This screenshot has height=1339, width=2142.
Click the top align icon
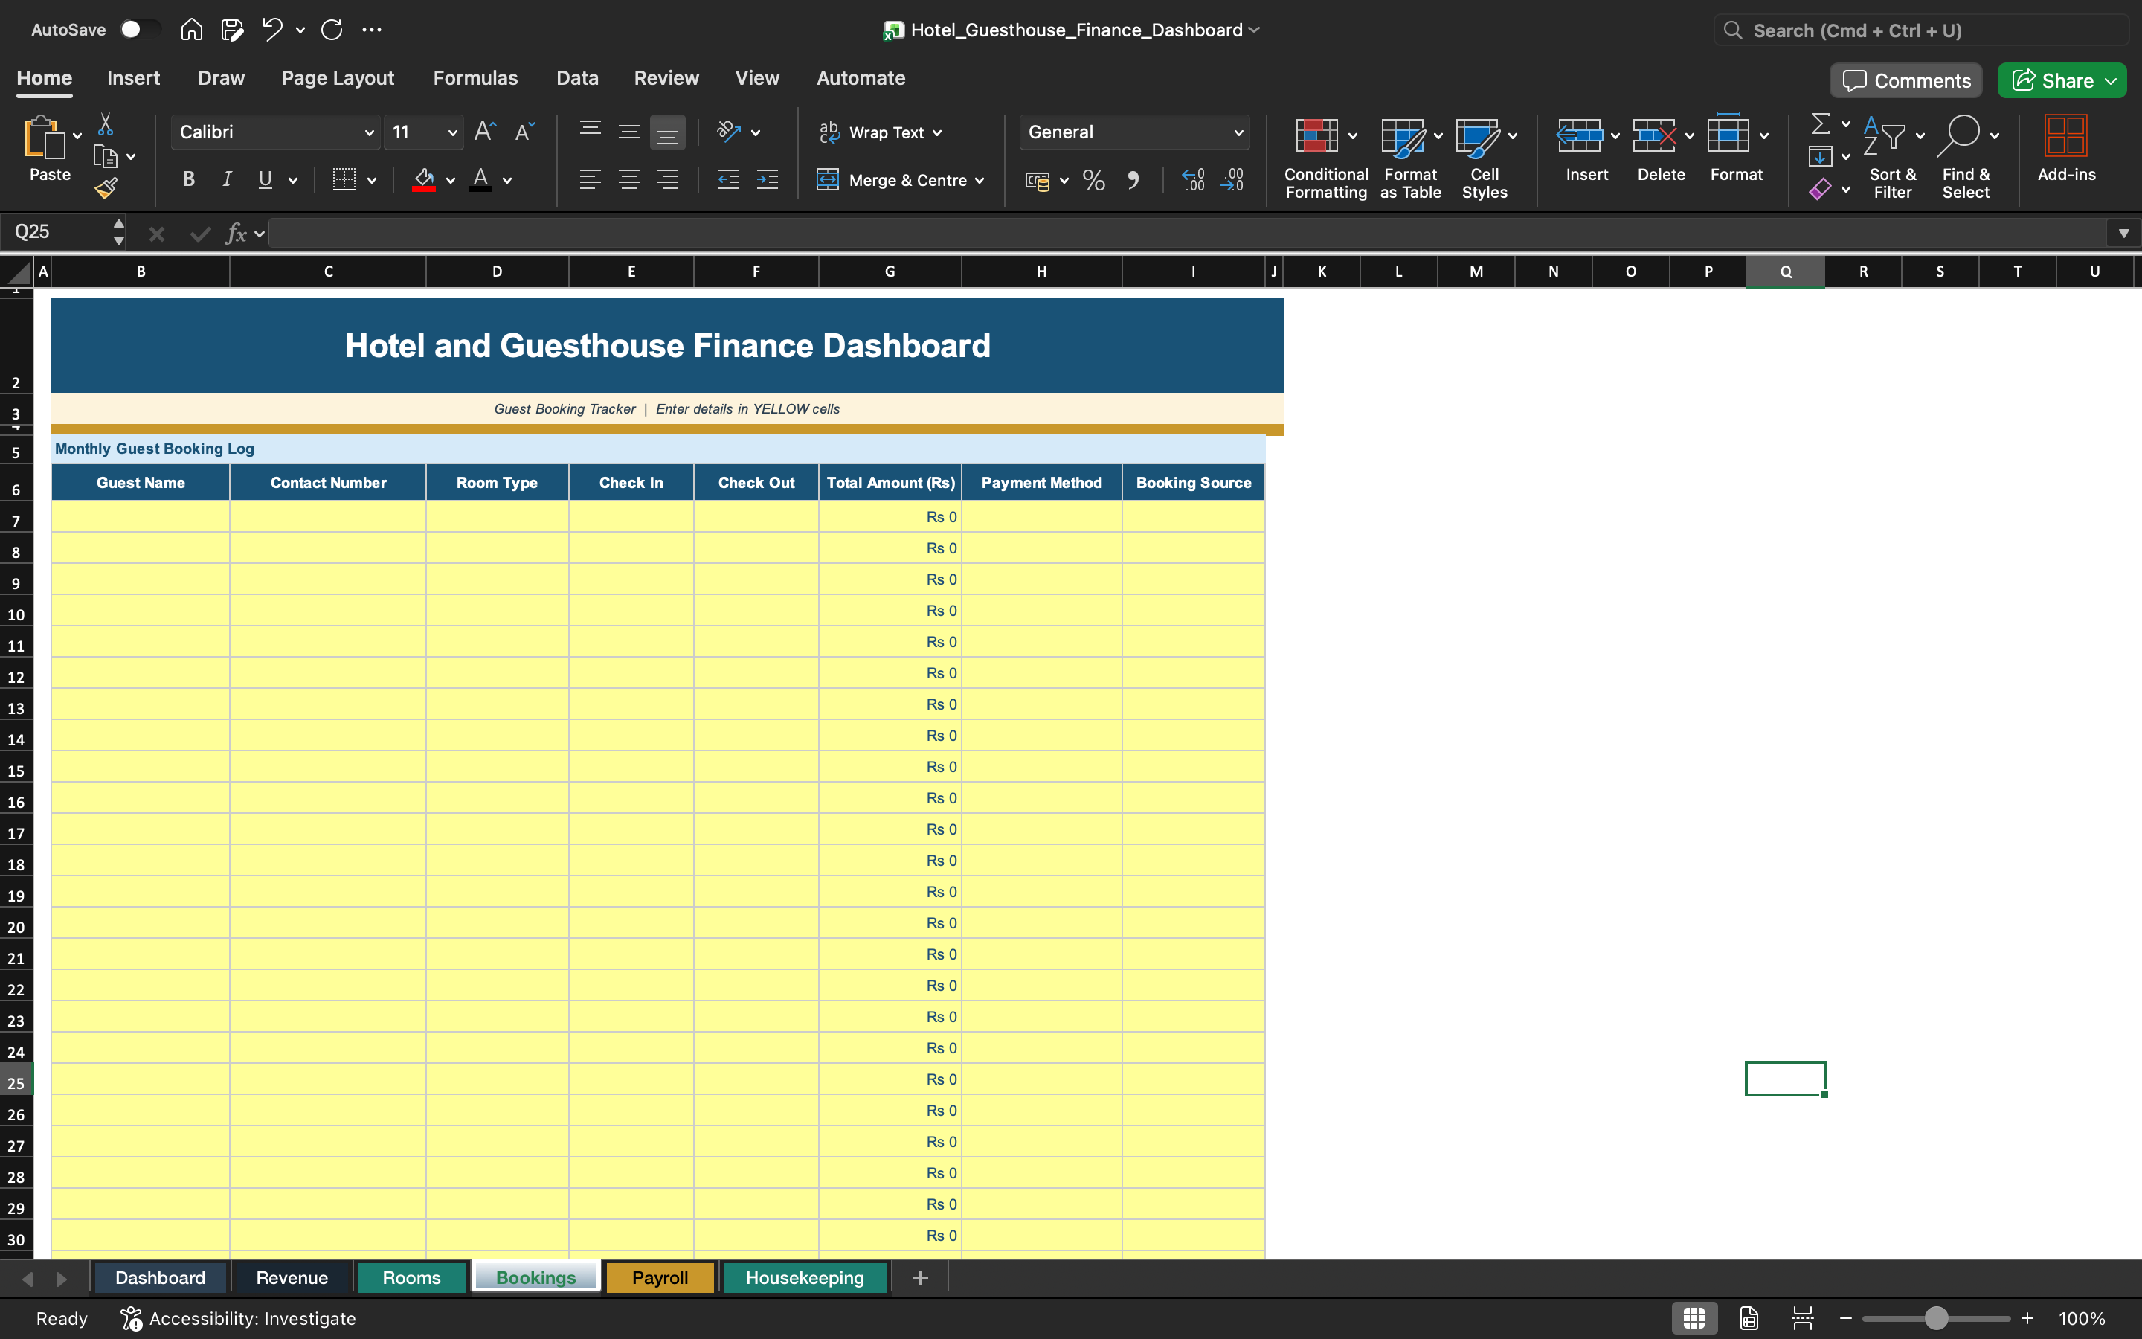tap(590, 132)
